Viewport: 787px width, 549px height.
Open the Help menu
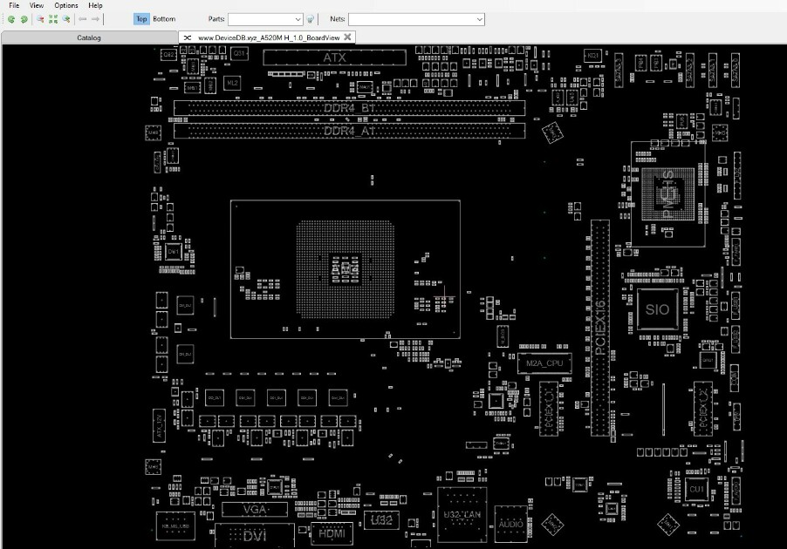point(95,5)
